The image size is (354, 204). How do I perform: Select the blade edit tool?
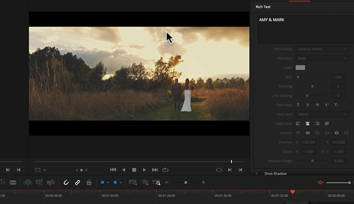pos(13,182)
